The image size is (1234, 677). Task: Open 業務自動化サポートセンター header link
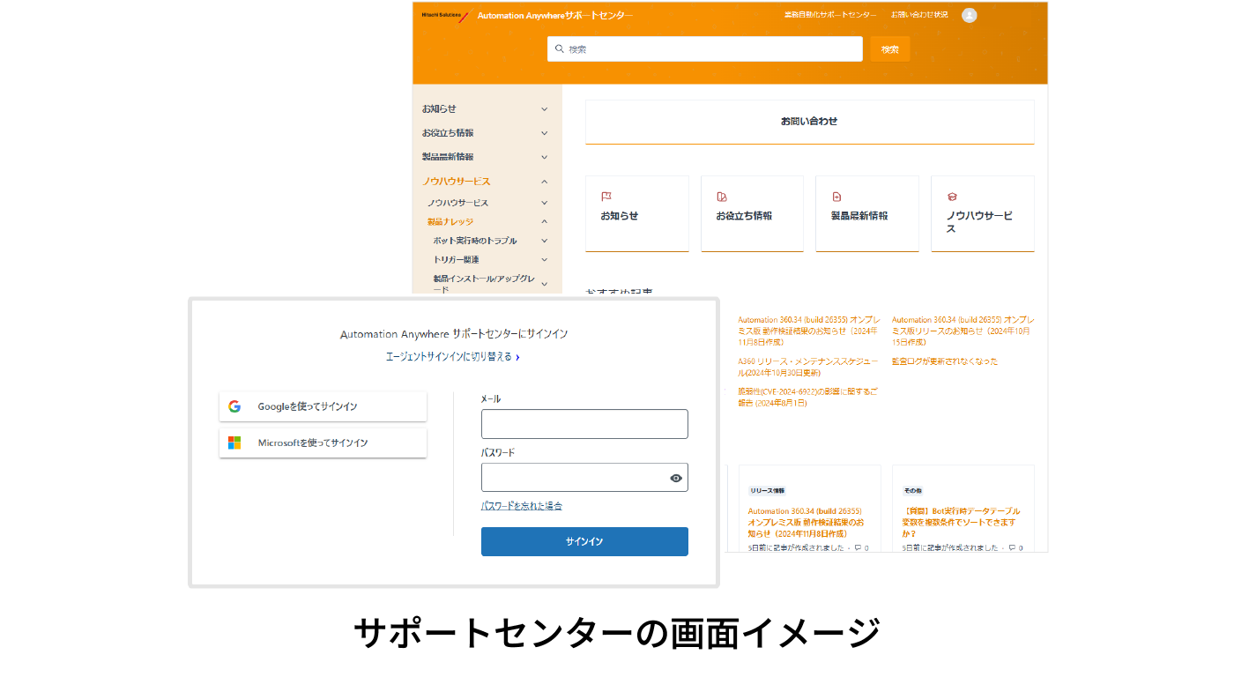pos(830,15)
